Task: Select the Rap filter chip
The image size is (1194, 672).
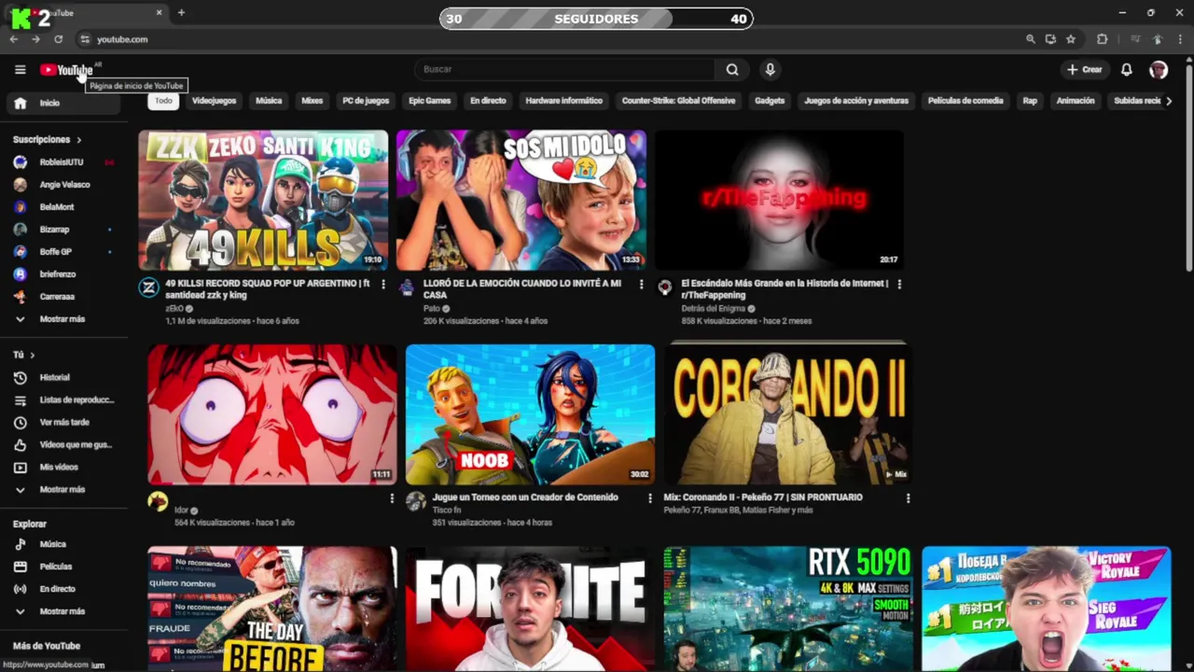Action: pyautogui.click(x=1030, y=101)
